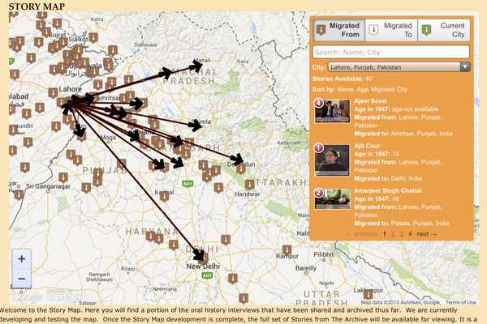Switch to the Migrated From tab
Image resolution: width=487 pixels, height=324 pixels.
pos(339,30)
